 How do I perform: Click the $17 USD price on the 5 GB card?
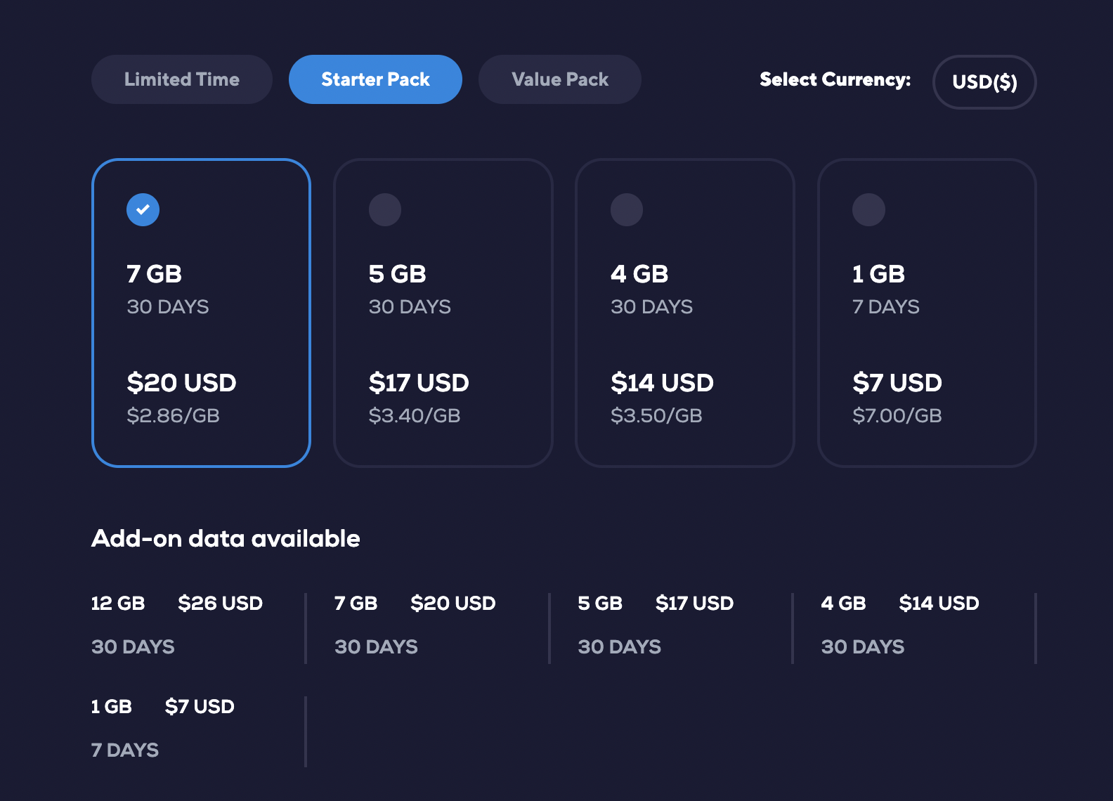click(419, 383)
